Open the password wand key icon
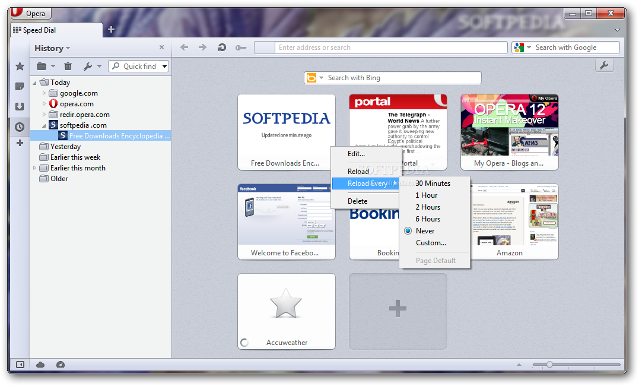The width and height of the screenshot is (639, 386). click(x=241, y=48)
